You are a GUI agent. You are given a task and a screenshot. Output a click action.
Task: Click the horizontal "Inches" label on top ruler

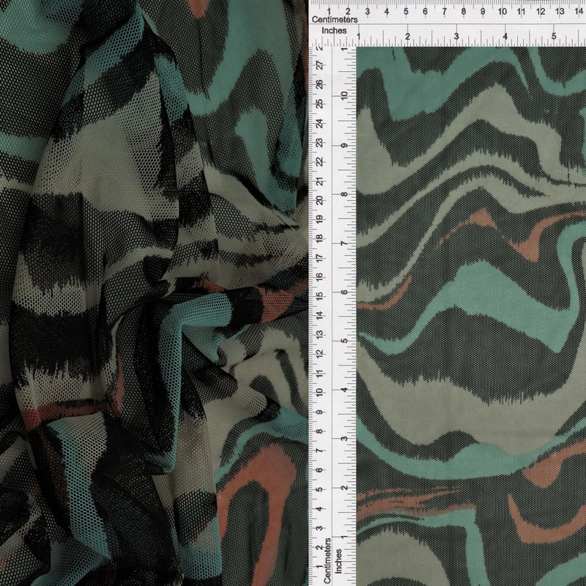coord(334,31)
